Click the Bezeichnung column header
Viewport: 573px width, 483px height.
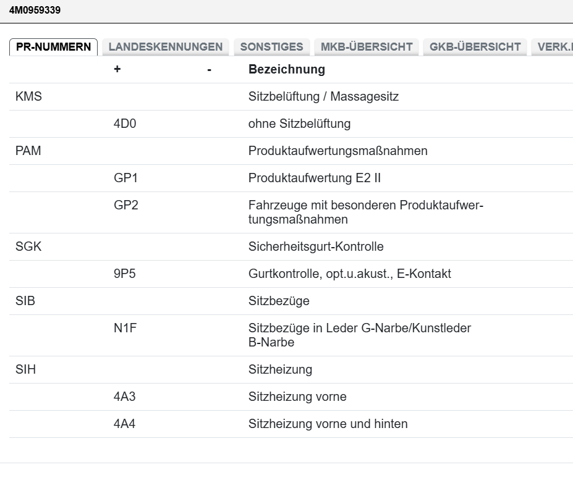pyautogui.click(x=286, y=69)
